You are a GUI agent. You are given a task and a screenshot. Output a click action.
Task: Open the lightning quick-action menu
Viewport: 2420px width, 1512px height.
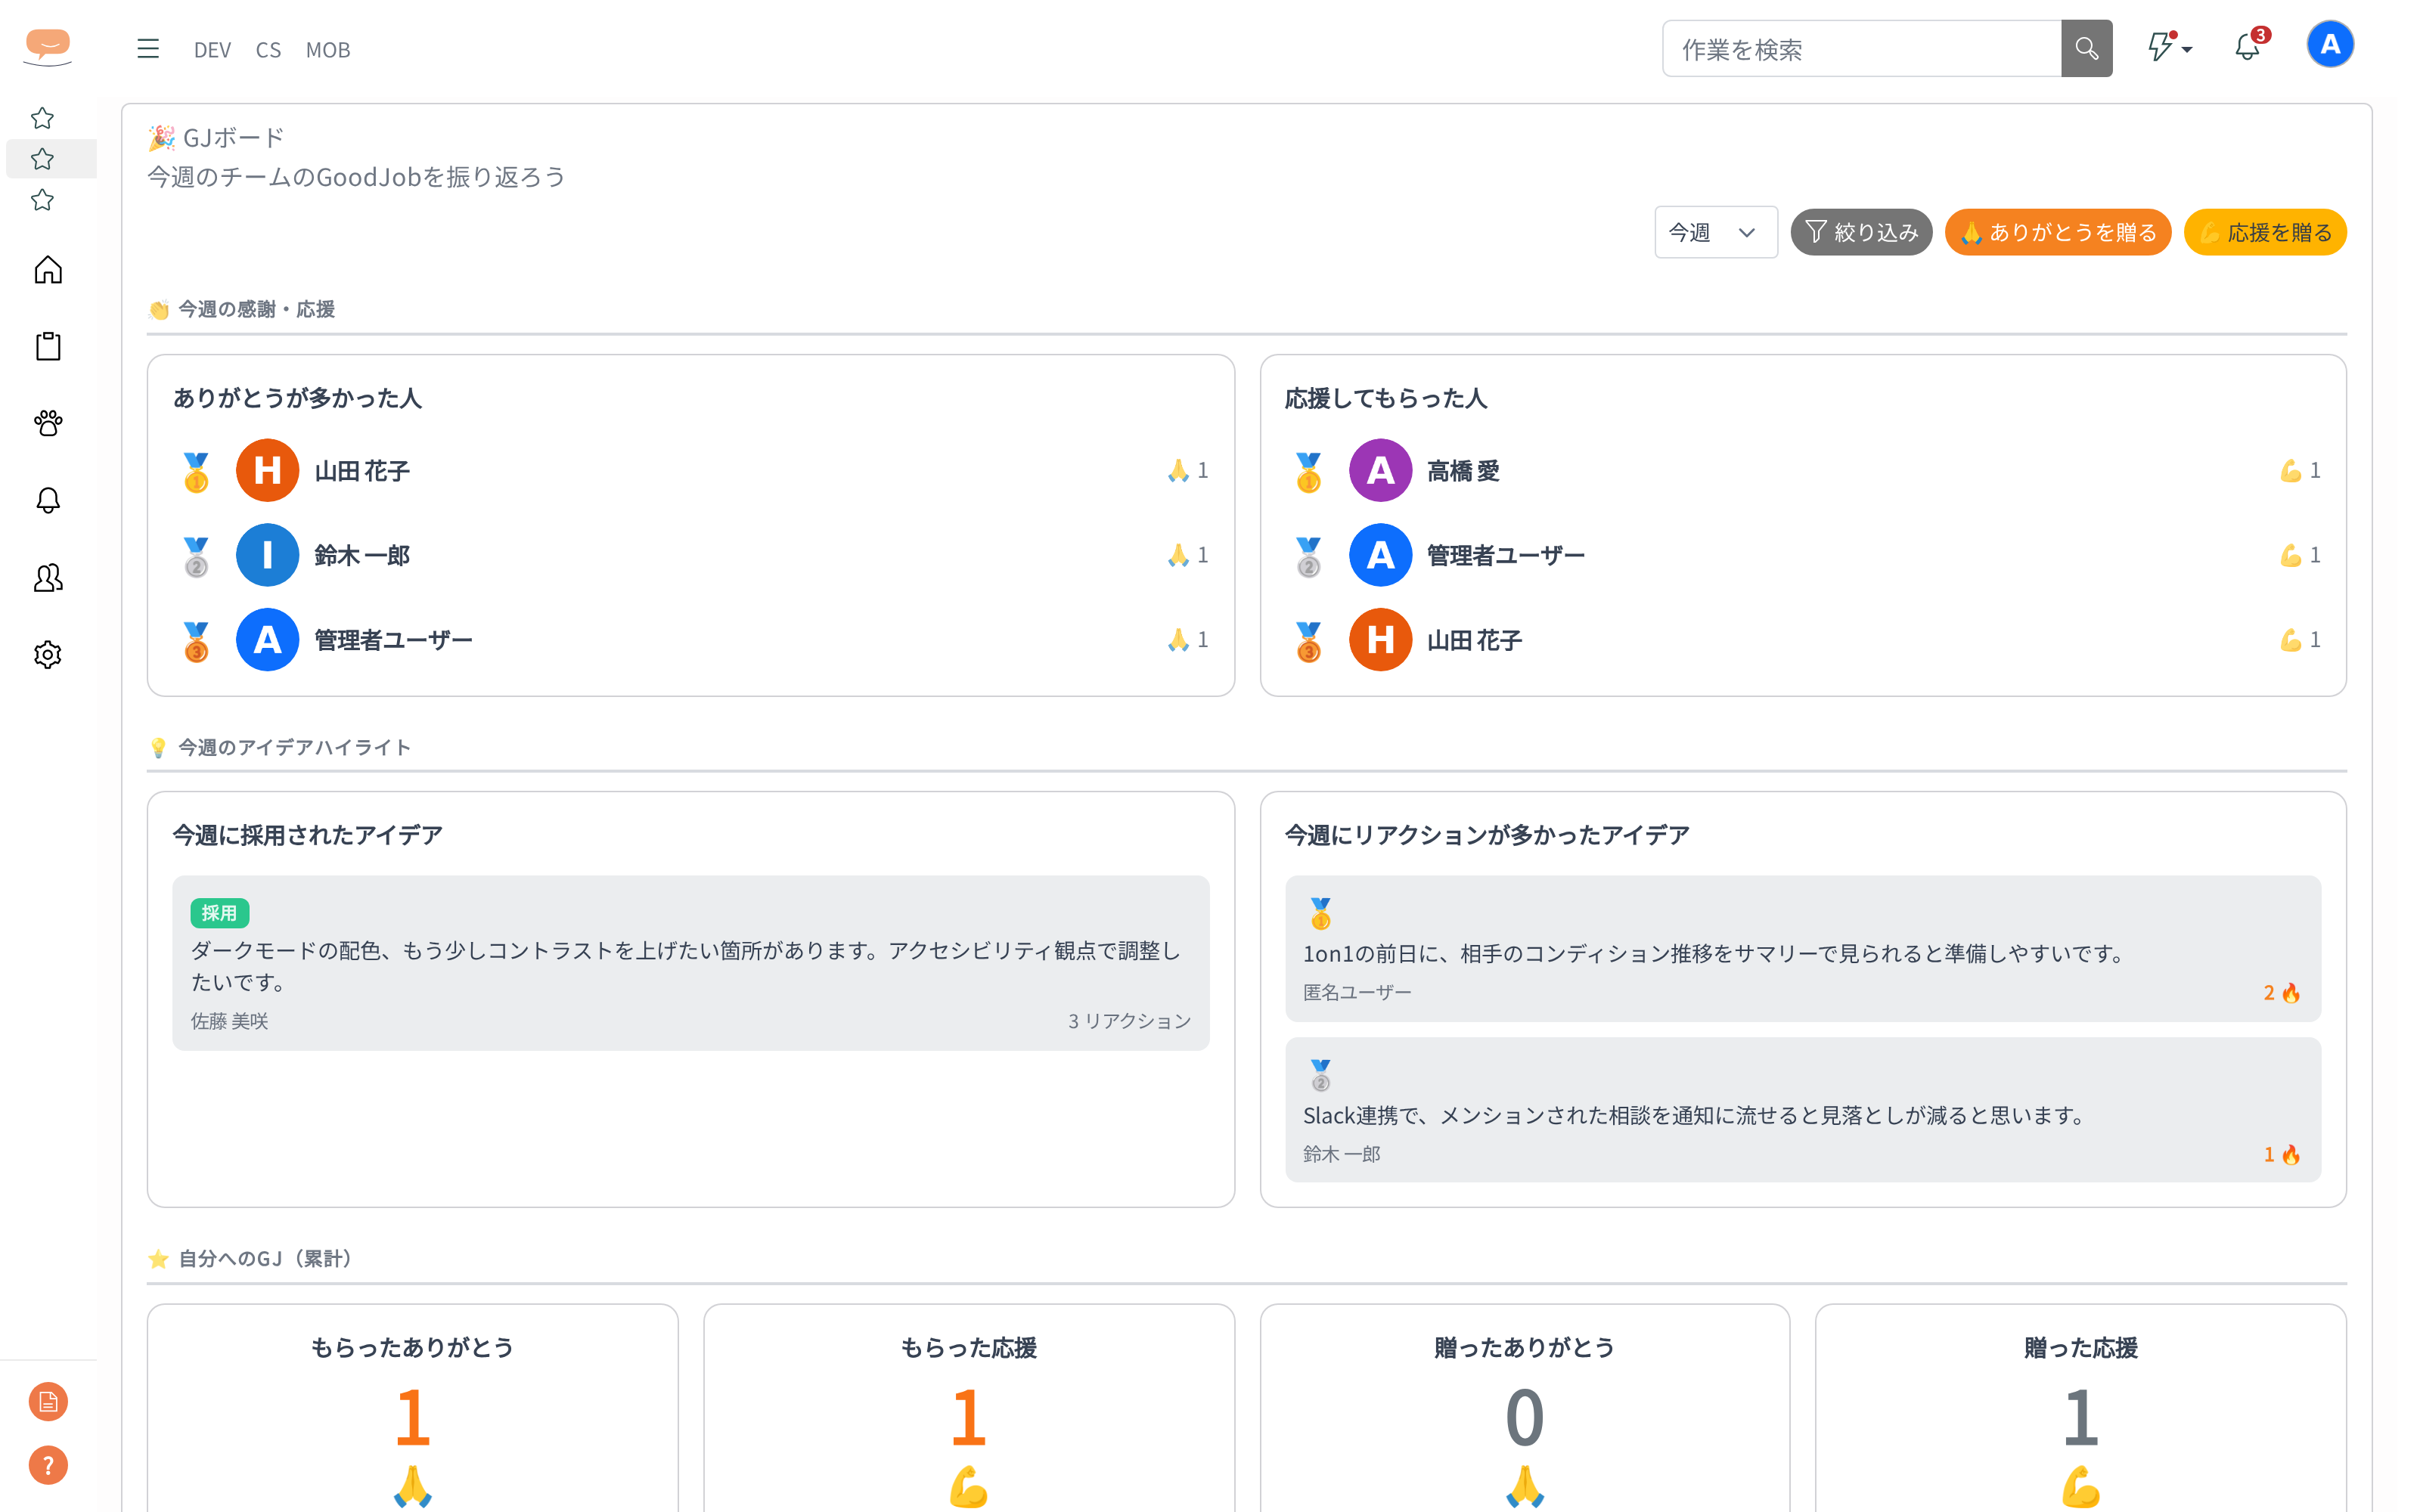coord(2169,48)
